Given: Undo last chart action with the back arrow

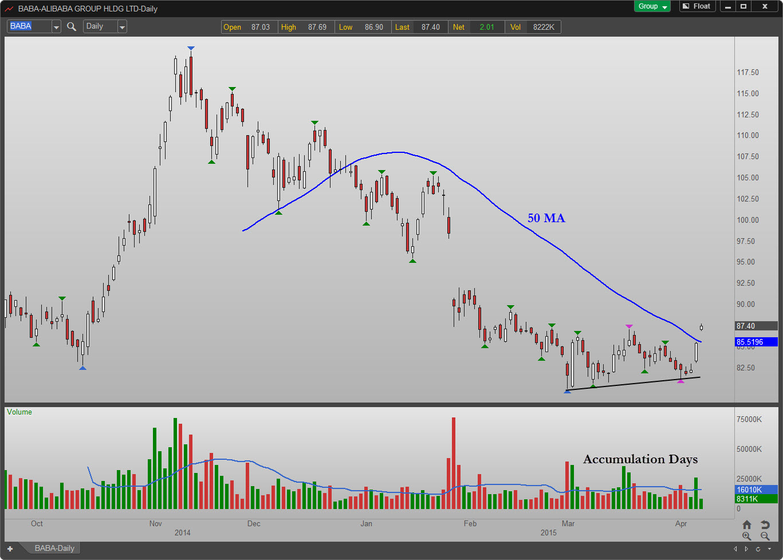Looking at the screenshot, I should click(x=765, y=524).
